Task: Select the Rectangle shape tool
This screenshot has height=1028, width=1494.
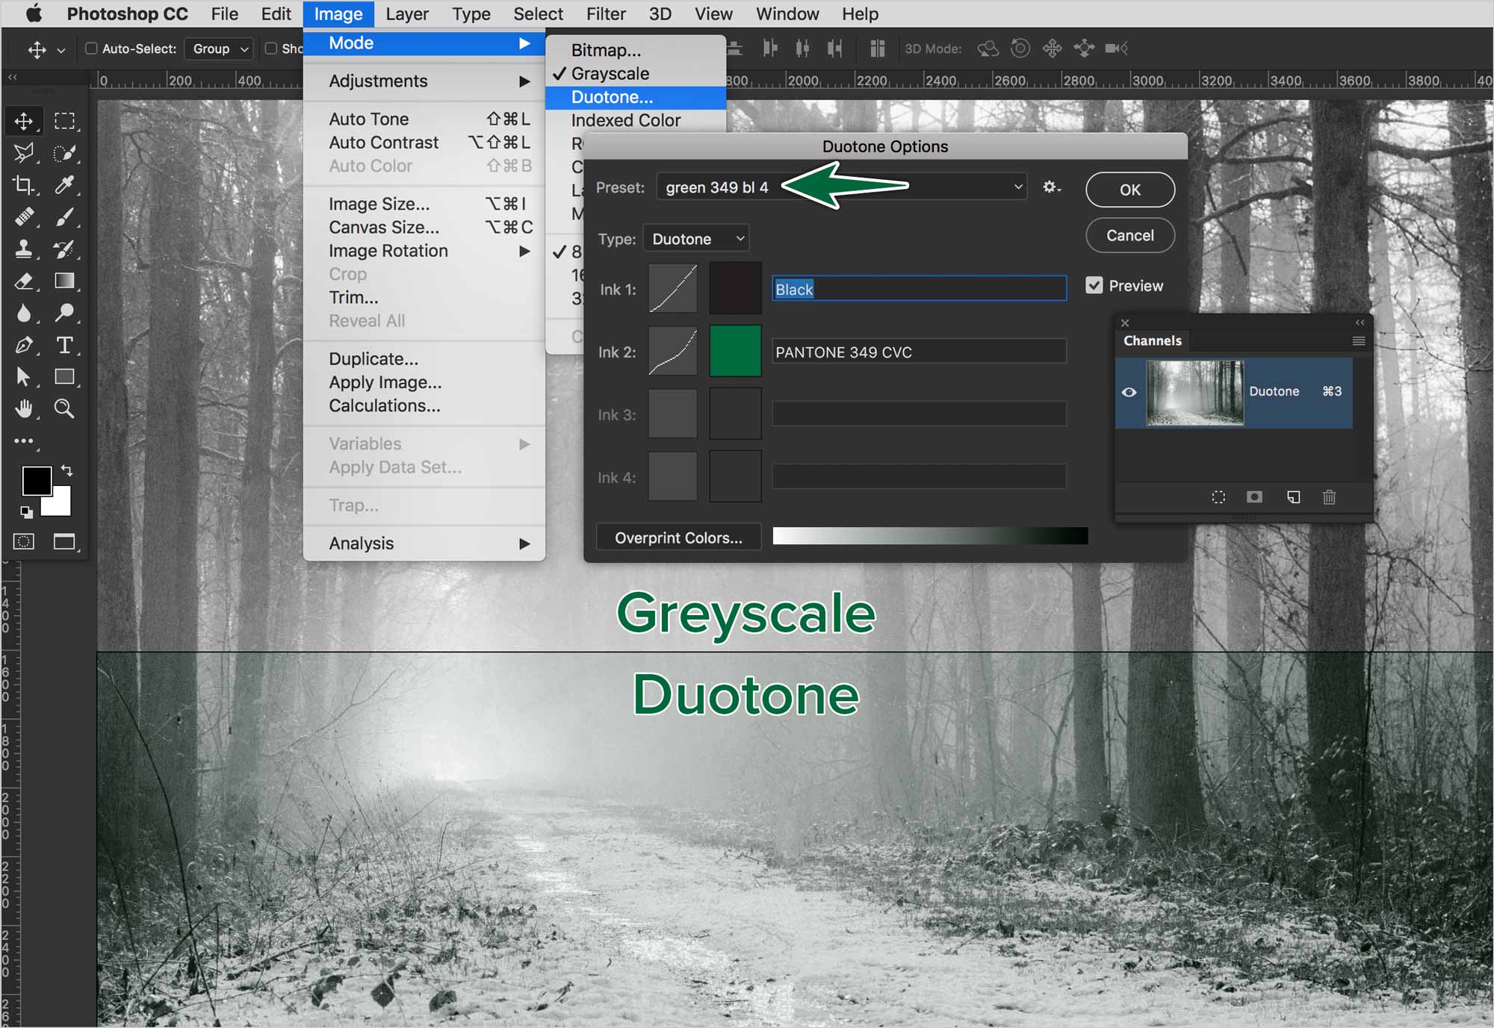Action: tap(64, 377)
